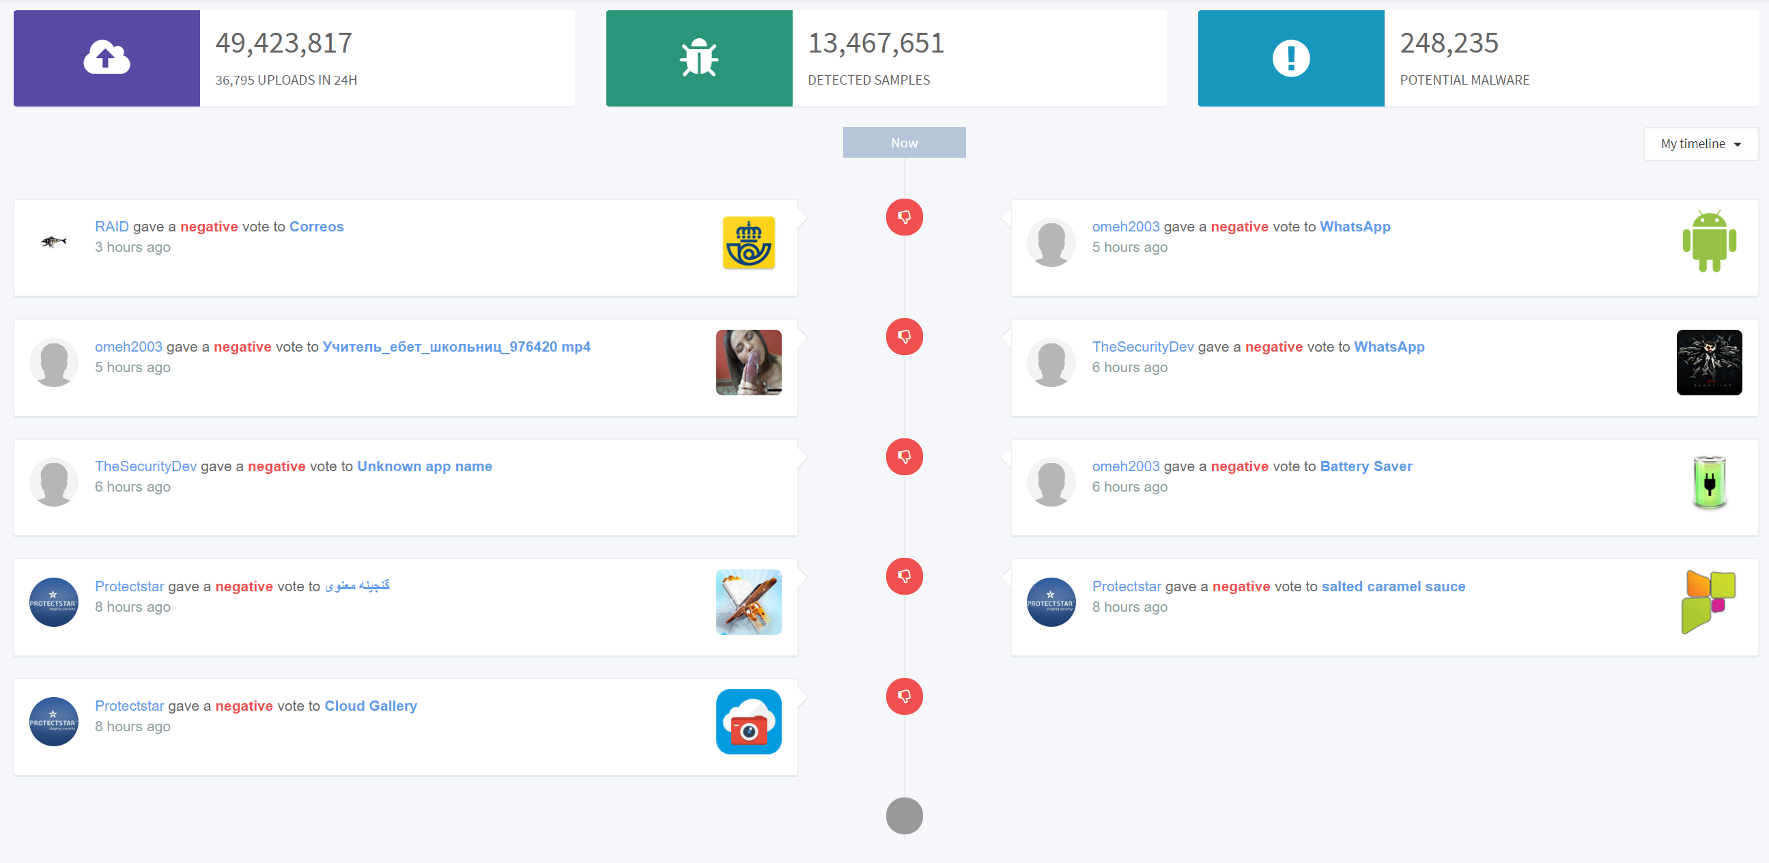Click the salted caramel sauce colorful icon
The image size is (1769, 863).
(1708, 602)
